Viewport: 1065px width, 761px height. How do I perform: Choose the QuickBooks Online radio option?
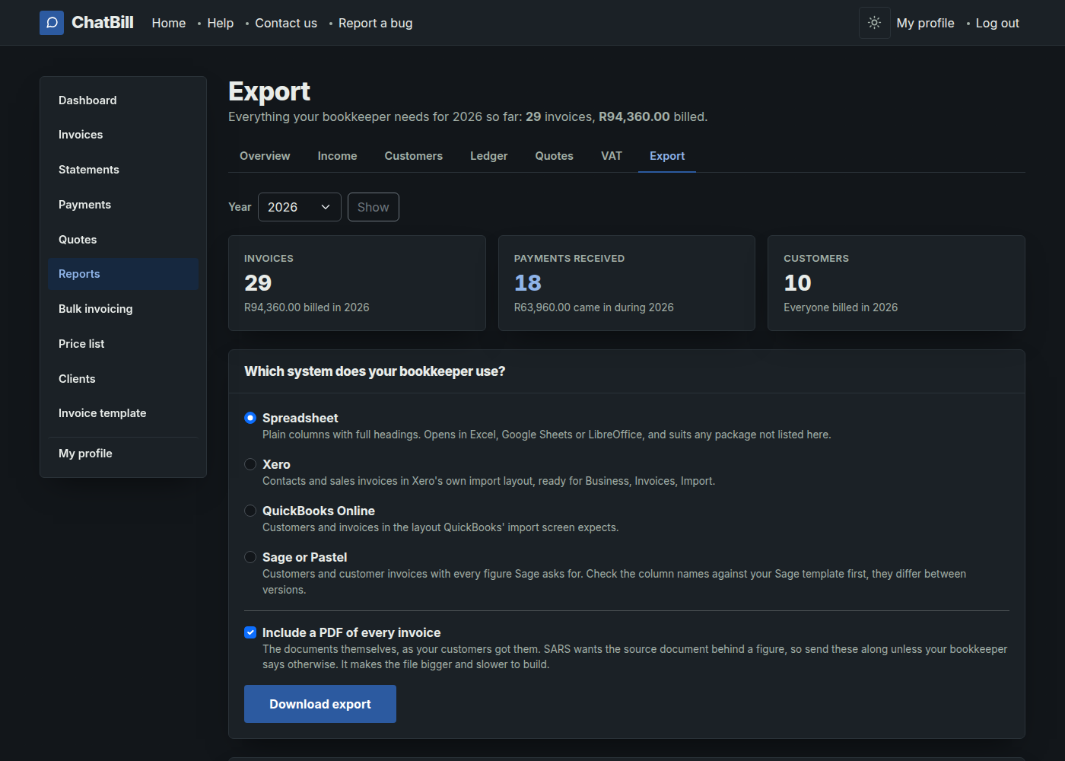(250, 511)
